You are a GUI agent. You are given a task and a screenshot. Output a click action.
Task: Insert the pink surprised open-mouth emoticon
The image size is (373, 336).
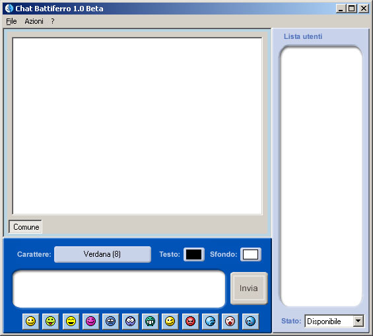(x=230, y=321)
